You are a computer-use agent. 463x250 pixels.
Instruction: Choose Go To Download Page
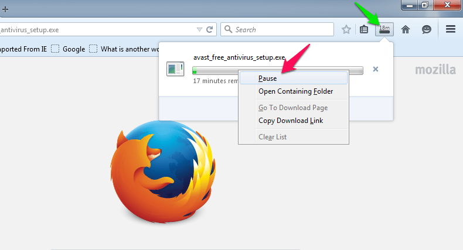(x=294, y=108)
